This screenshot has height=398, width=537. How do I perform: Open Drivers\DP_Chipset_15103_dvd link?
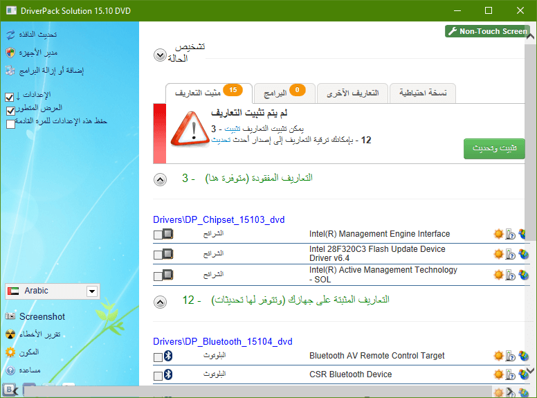point(219,219)
